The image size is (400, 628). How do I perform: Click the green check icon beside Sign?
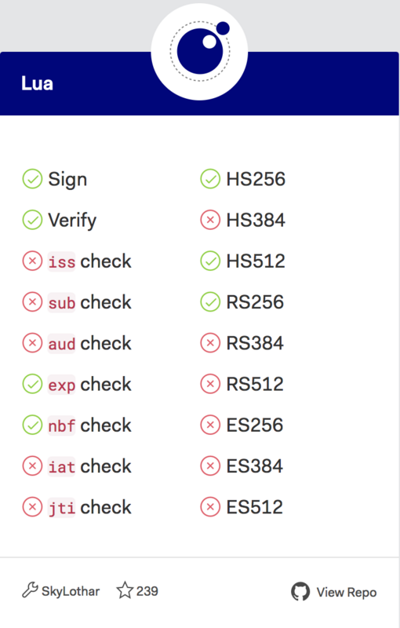[x=32, y=179]
